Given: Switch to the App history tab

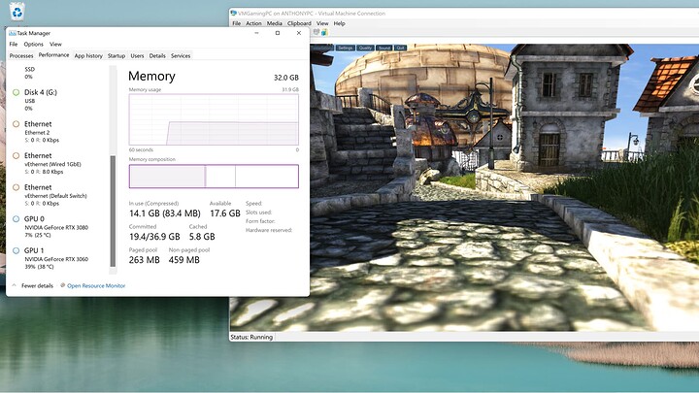Looking at the screenshot, I should [88, 55].
